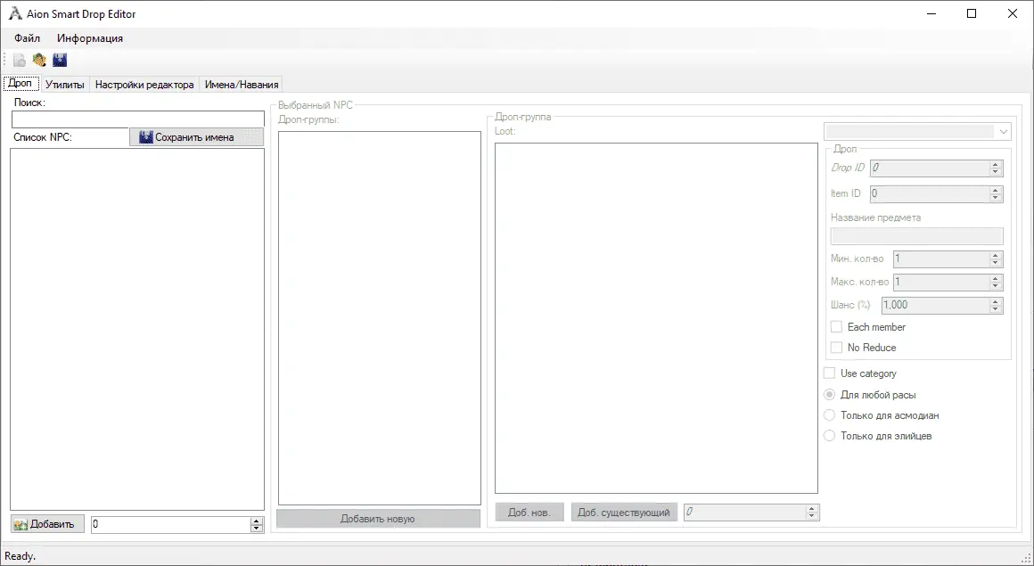1034x566 pixels.
Task: Select Только для элийцев radio option
Action: [x=830, y=436]
